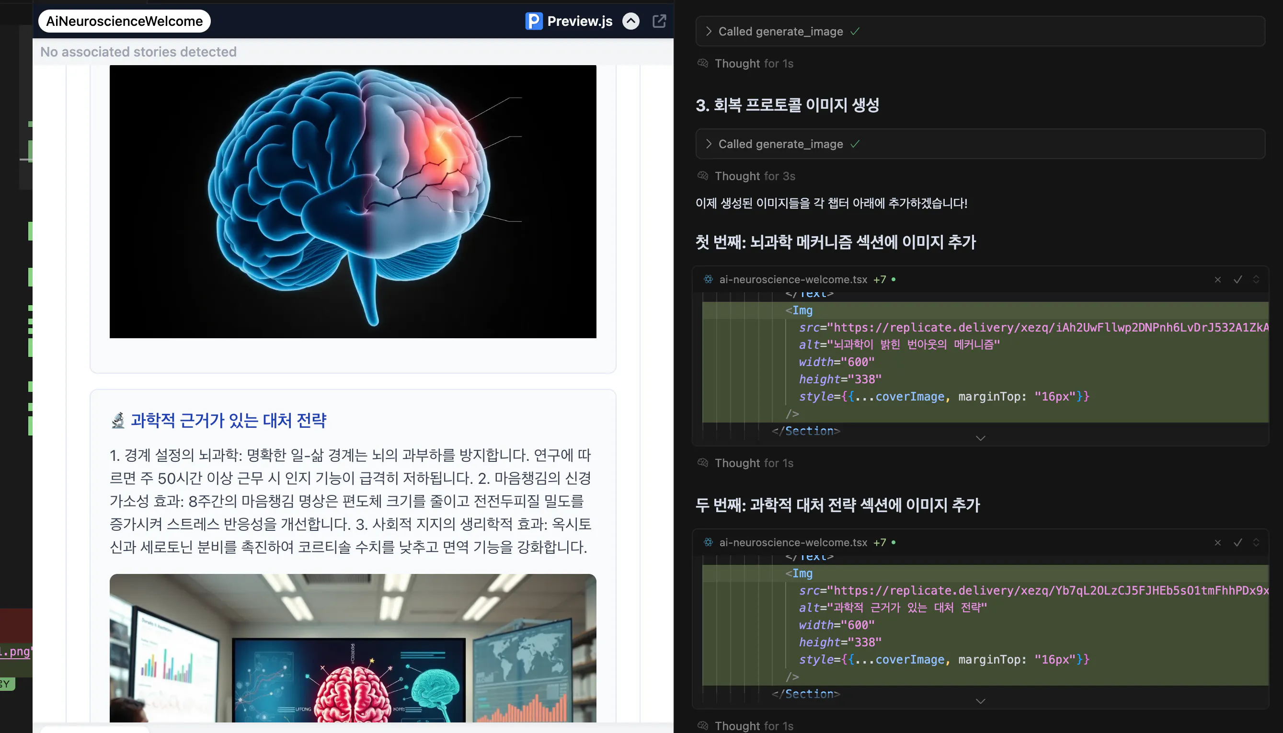Click the green '+7' changes indicator
Screen dimensions: 1283x733
[881, 279]
